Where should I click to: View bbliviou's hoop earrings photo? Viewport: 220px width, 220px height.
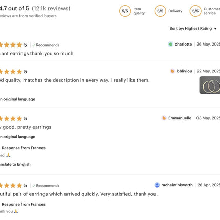[210, 85]
